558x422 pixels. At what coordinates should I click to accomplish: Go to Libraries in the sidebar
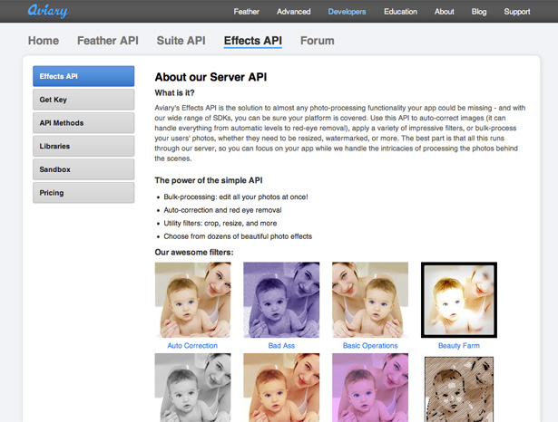(83, 146)
